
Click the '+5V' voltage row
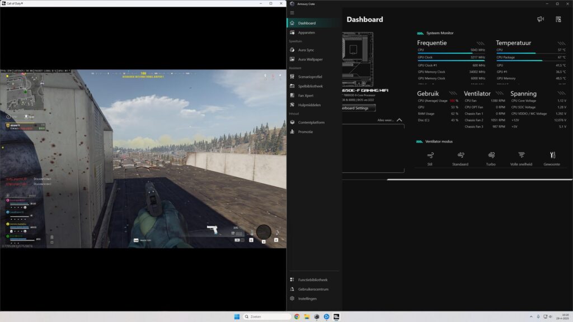539,127
